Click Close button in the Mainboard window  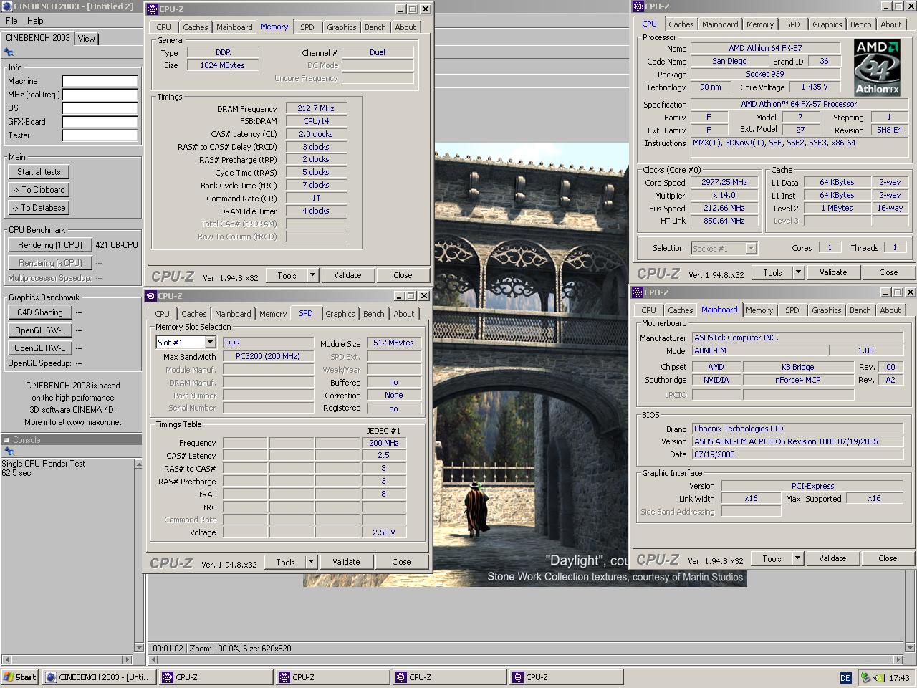[x=888, y=558]
